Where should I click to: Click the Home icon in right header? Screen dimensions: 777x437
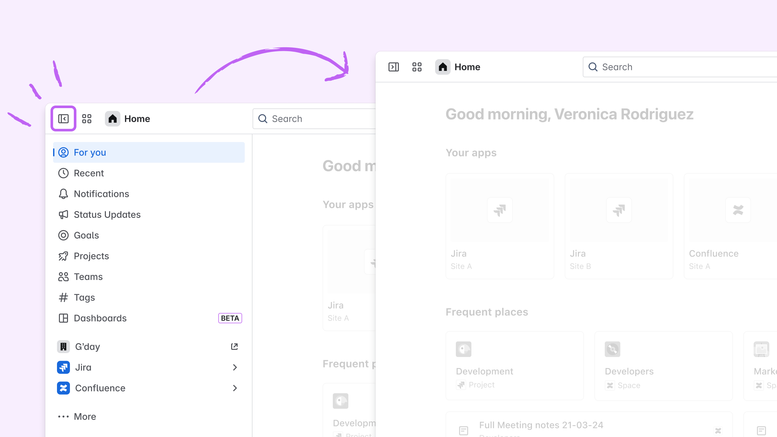pos(443,67)
